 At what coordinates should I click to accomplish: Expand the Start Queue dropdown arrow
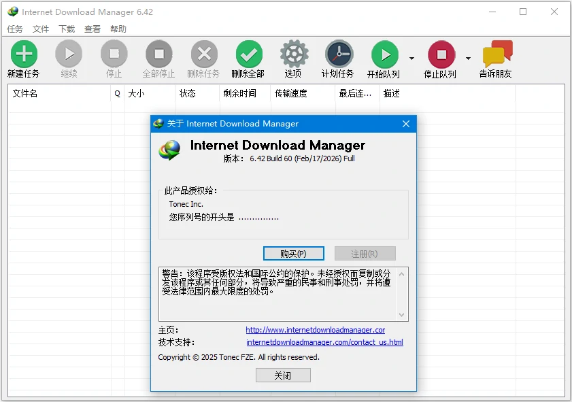411,58
